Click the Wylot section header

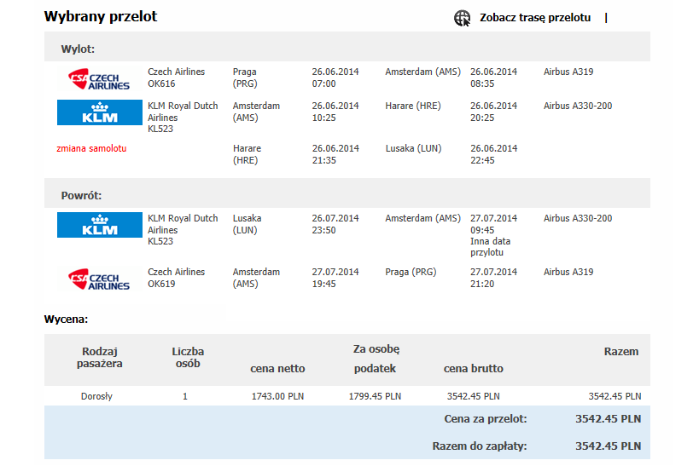tap(347, 47)
